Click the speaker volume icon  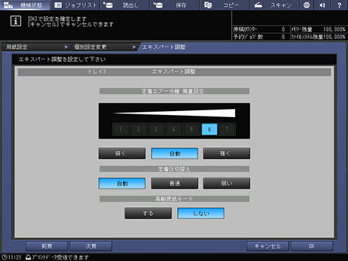(322, 5)
